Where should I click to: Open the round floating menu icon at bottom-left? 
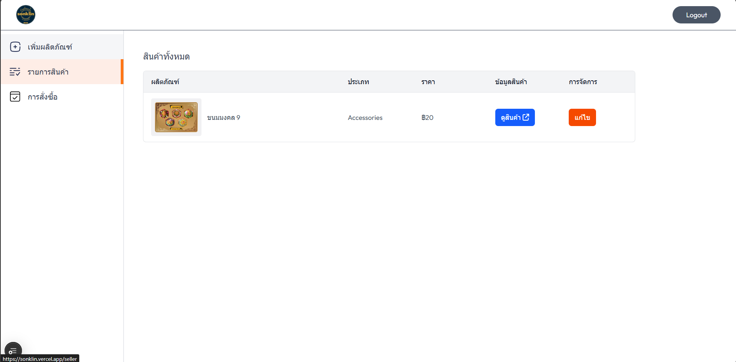pyautogui.click(x=13, y=350)
